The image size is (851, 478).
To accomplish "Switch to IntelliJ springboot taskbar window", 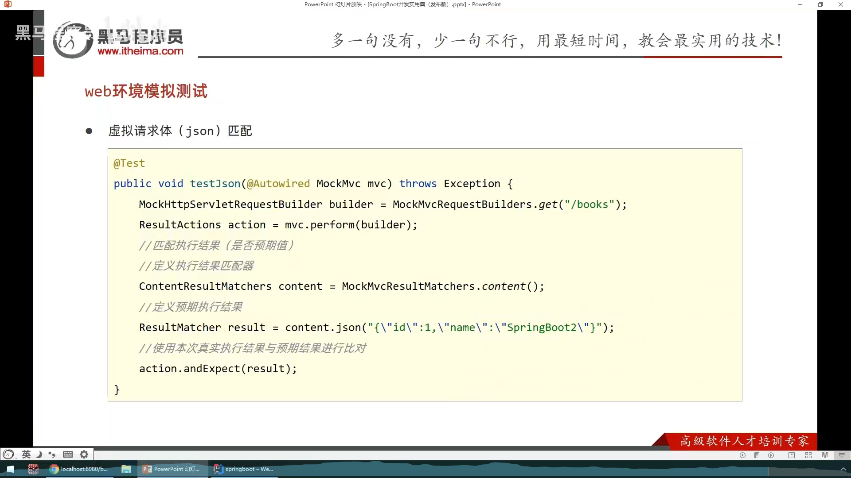I will (244, 469).
